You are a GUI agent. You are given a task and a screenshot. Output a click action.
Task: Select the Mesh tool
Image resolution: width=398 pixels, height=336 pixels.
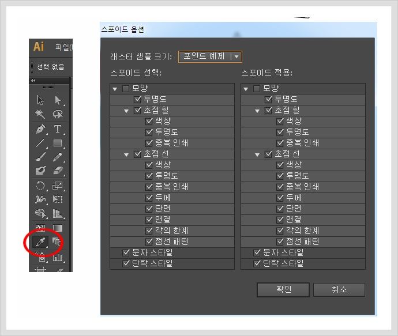(x=40, y=228)
